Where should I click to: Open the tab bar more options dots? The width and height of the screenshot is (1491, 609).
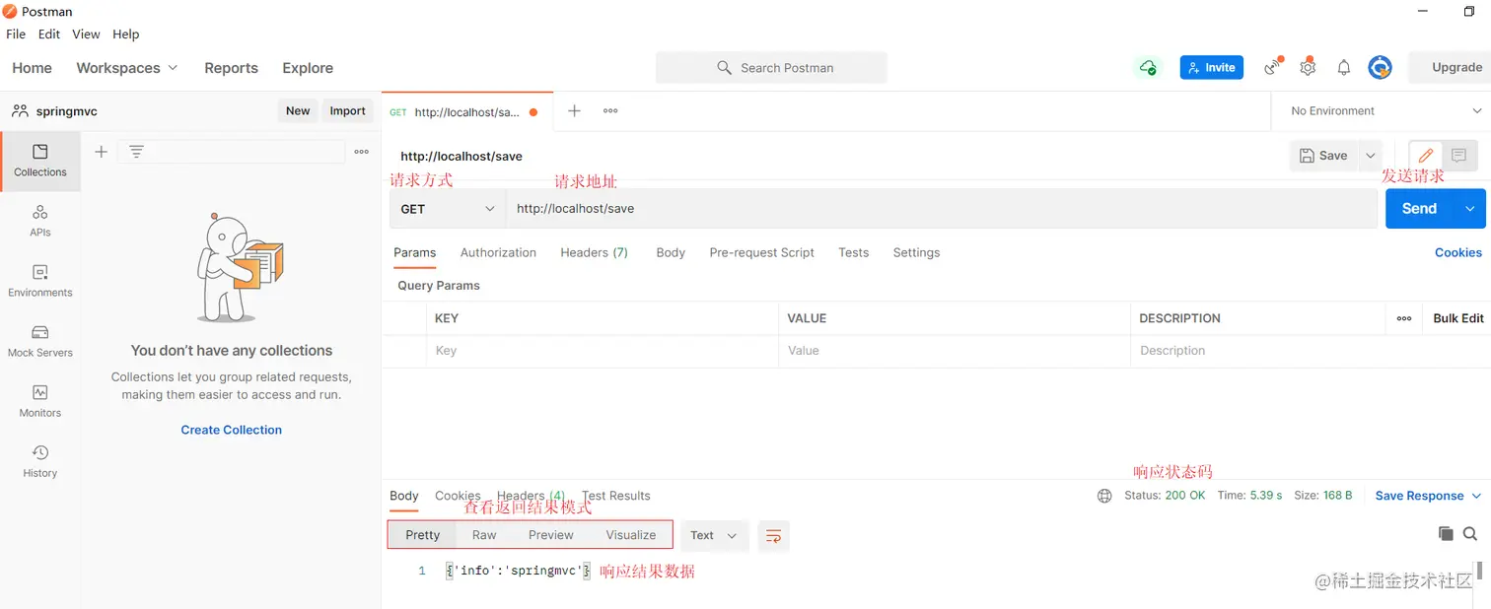pyautogui.click(x=610, y=111)
